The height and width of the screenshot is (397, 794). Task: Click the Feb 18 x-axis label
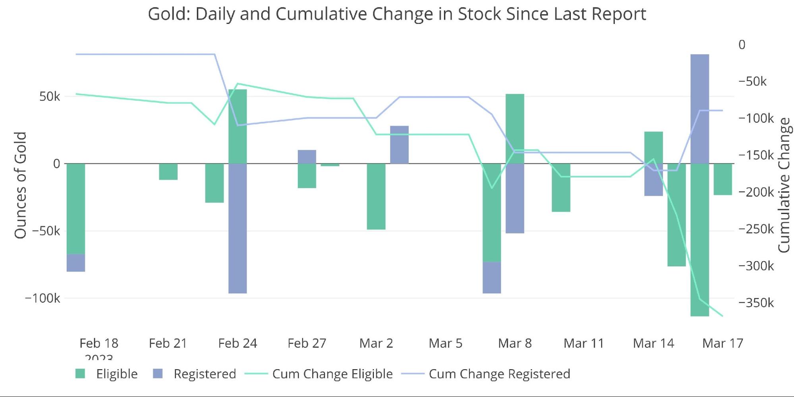tap(99, 343)
